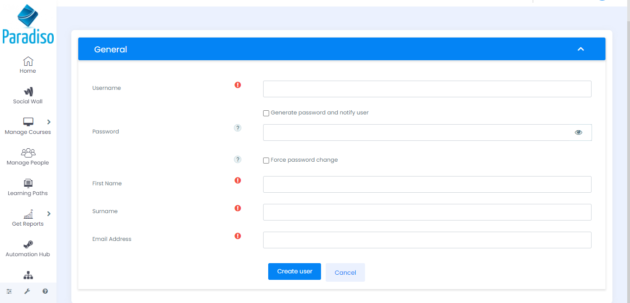Click the help icon beside Force password change
Viewport: 630px width, 303px height.
click(x=238, y=159)
